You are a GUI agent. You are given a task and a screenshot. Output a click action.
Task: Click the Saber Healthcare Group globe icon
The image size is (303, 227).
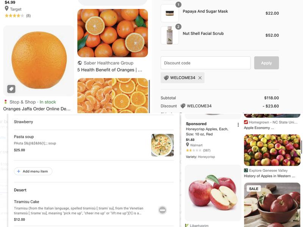[x=80, y=63]
